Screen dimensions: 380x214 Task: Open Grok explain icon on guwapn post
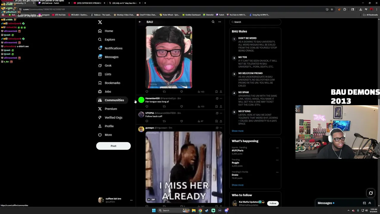click(217, 128)
